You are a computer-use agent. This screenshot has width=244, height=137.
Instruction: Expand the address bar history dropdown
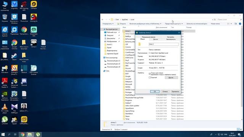[213, 19]
